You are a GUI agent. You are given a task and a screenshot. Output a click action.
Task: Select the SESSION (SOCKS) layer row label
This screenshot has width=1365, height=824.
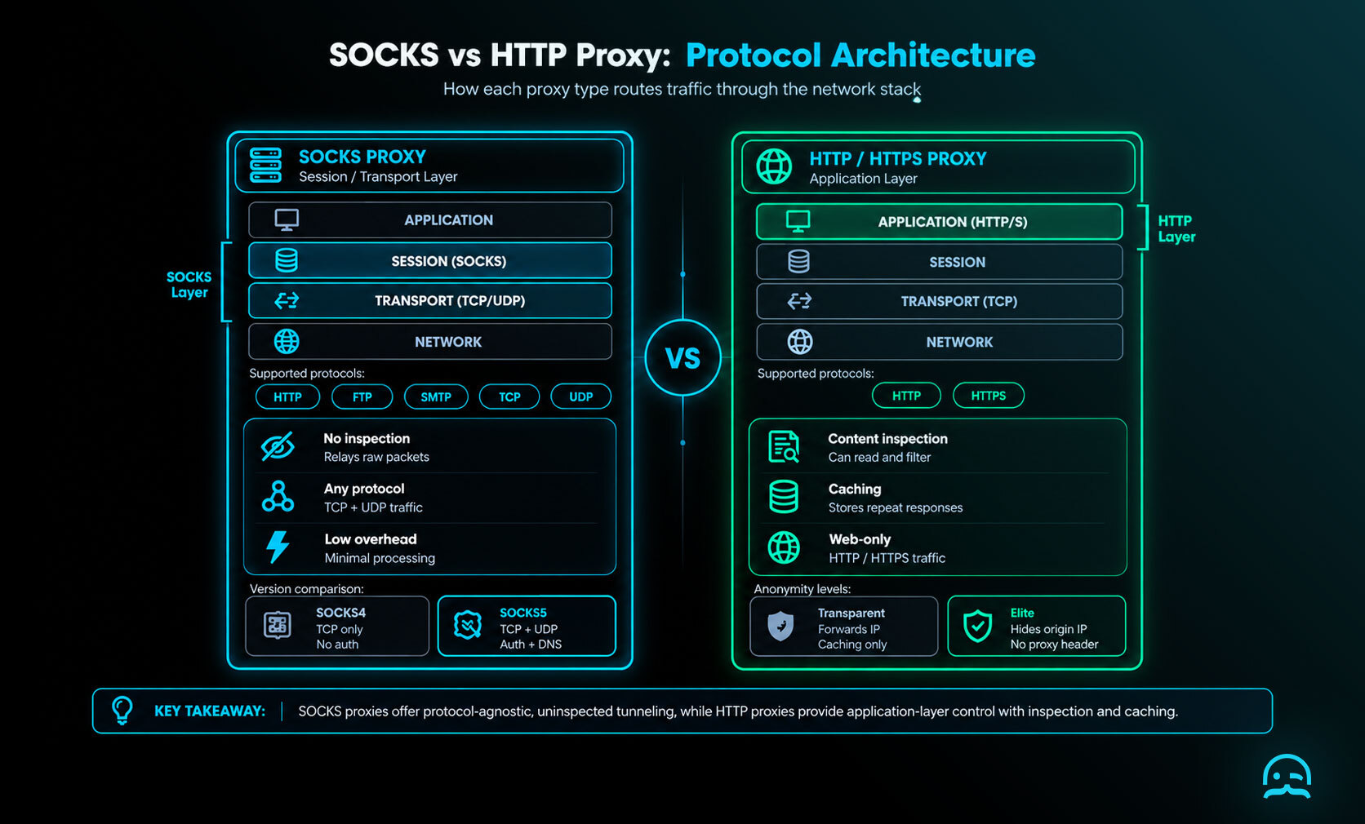coord(448,261)
